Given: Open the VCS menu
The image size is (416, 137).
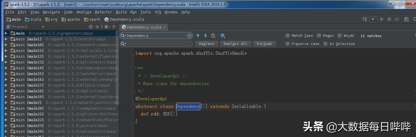Looking at the screenshot, I should pyautogui.click(x=158, y=12).
